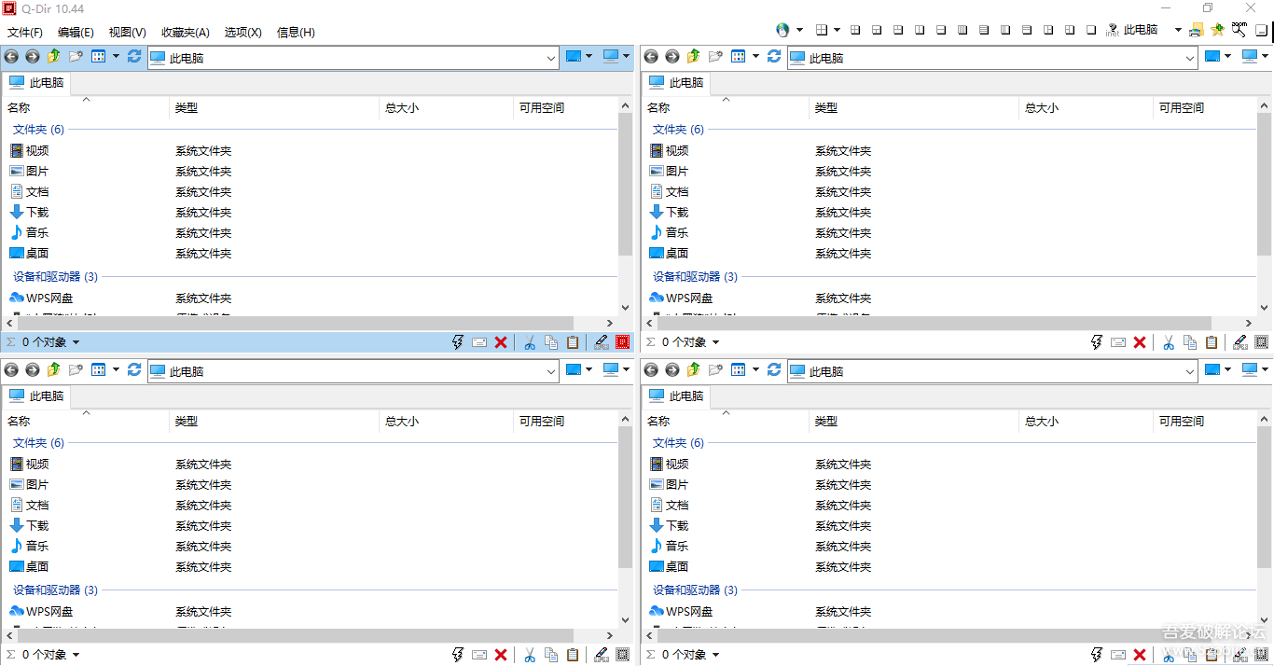The height and width of the screenshot is (666, 1274).
Task: Switch to single-pane layout in main toolbar
Action: pos(1091,30)
